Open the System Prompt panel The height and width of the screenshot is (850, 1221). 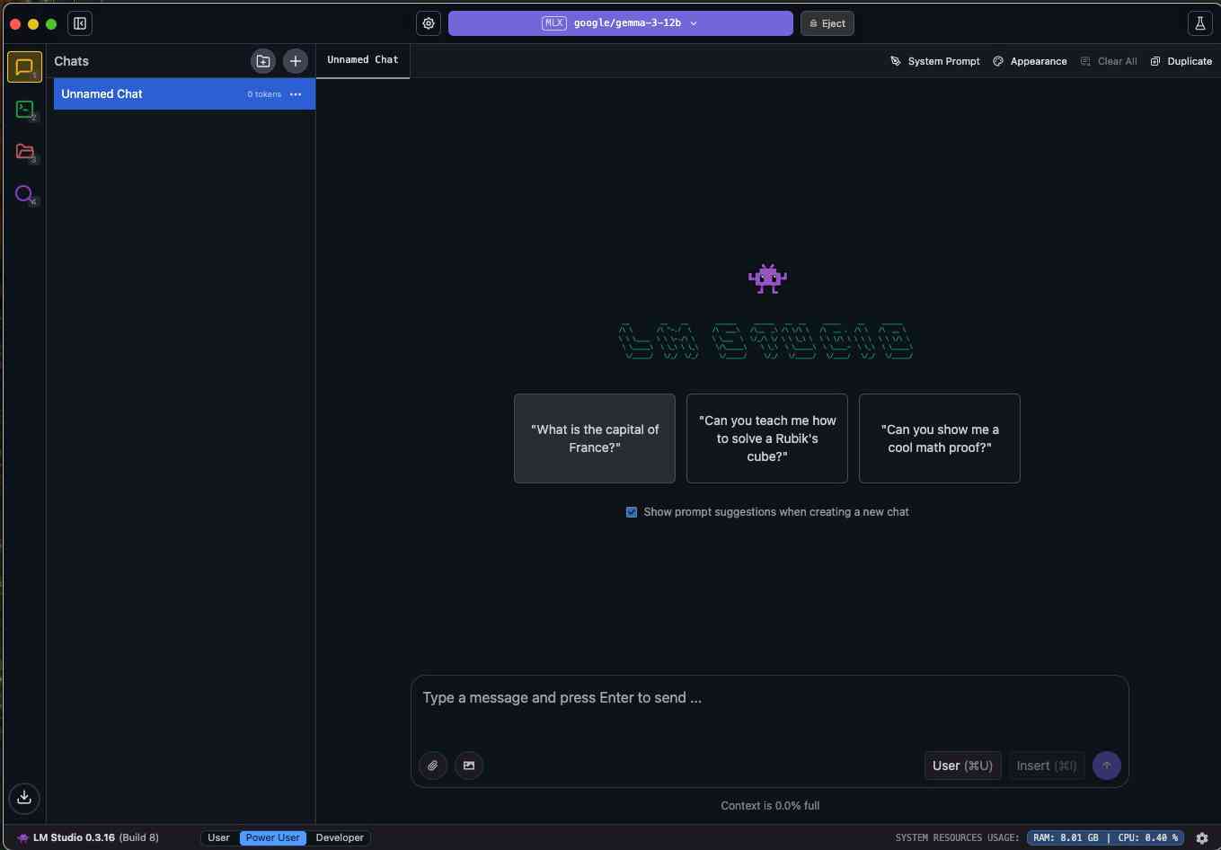point(934,61)
